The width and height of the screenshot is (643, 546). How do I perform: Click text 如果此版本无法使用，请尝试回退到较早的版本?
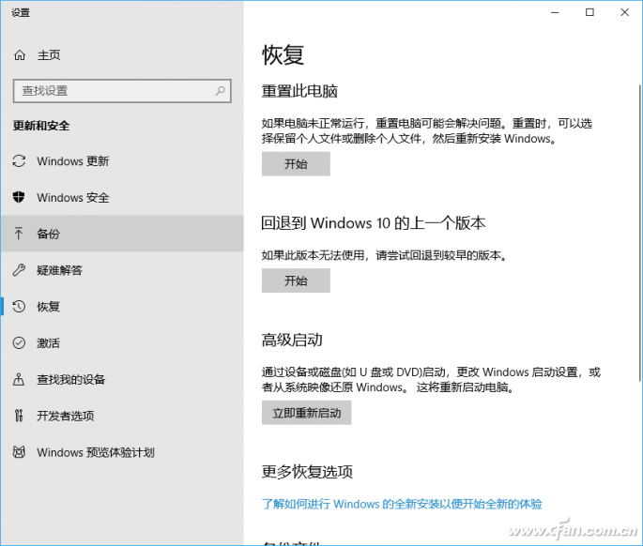click(x=385, y=255)
